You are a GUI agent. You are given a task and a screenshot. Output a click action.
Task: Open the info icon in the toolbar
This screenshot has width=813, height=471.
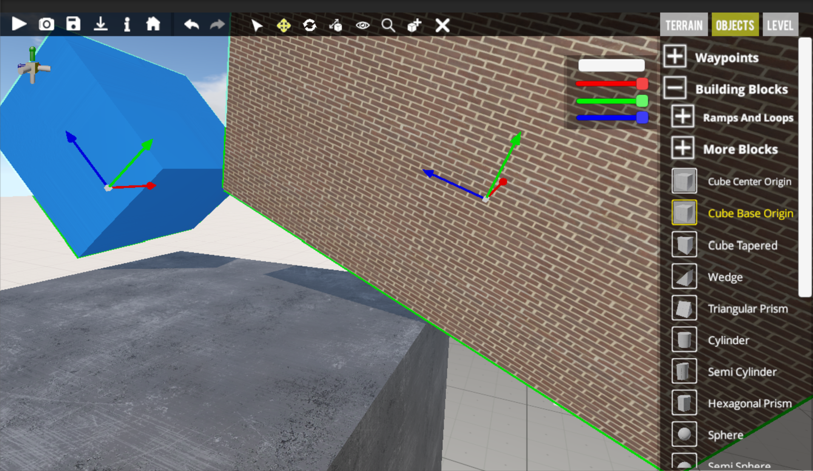[x=127, y=24]
